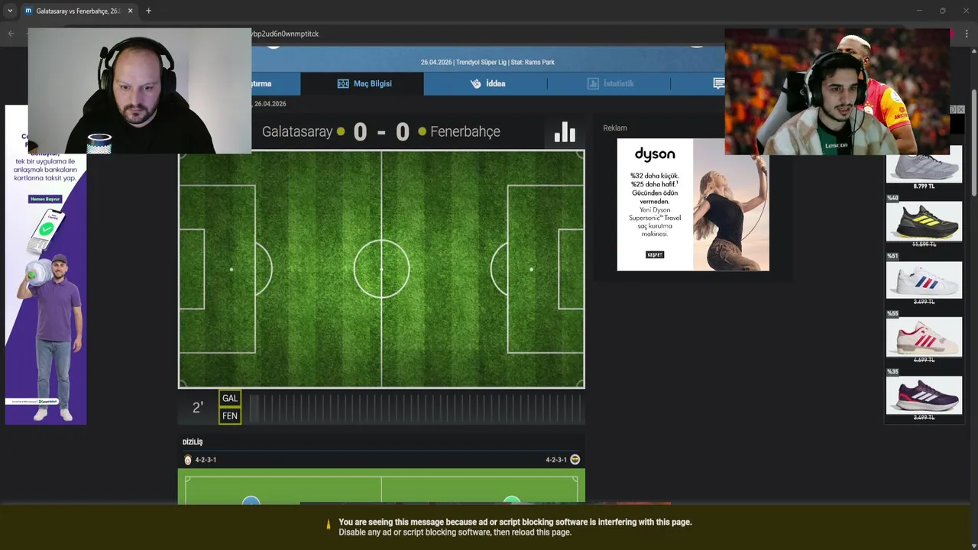The image size is (978, 550).
Task: Switch to the İstatistik tab
Action: point(609,83)
